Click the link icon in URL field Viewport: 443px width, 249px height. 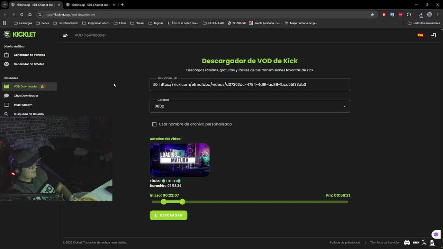(x=155, y=84)
